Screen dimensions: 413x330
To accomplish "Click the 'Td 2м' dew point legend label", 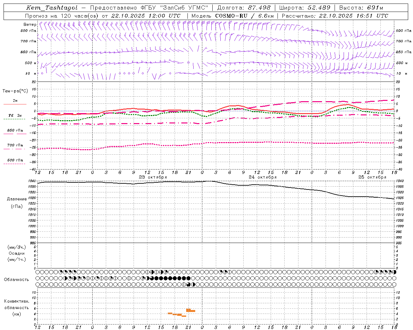I will (15, 115).
